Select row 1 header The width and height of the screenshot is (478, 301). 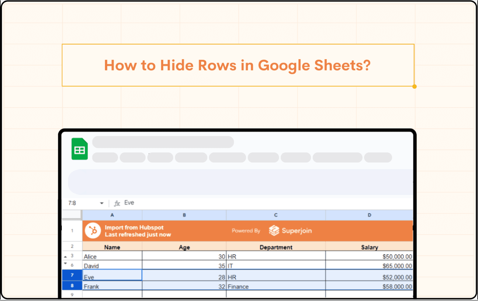(x=72, y=231)
